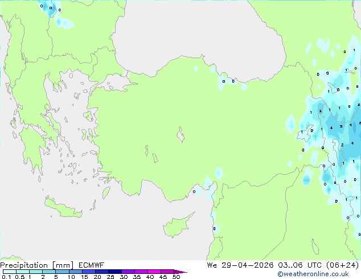Click the '(06+24)' forecast run text
The height and width of the screenshot is (279, 361).
(343, 265)
